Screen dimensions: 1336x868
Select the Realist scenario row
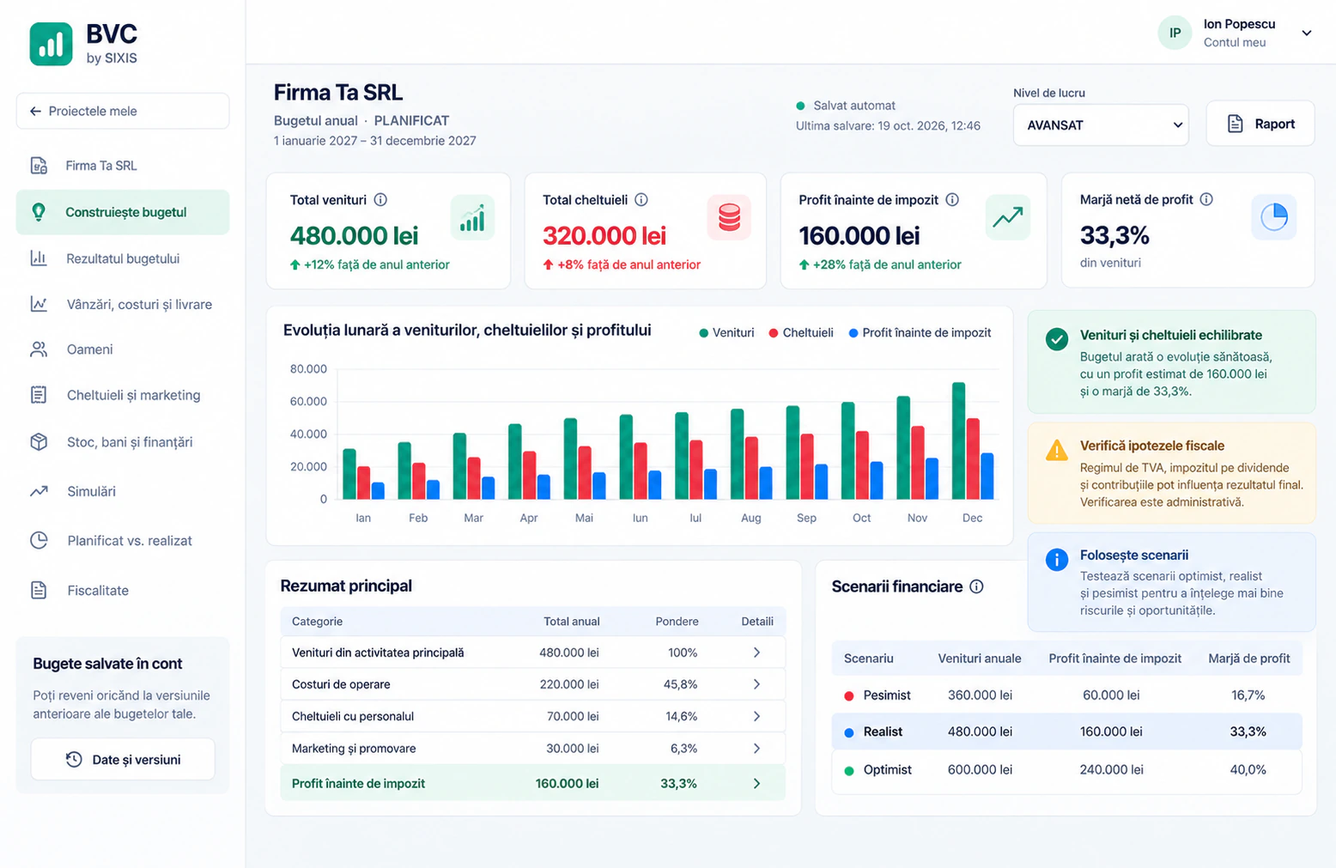tap(1067, 732)
